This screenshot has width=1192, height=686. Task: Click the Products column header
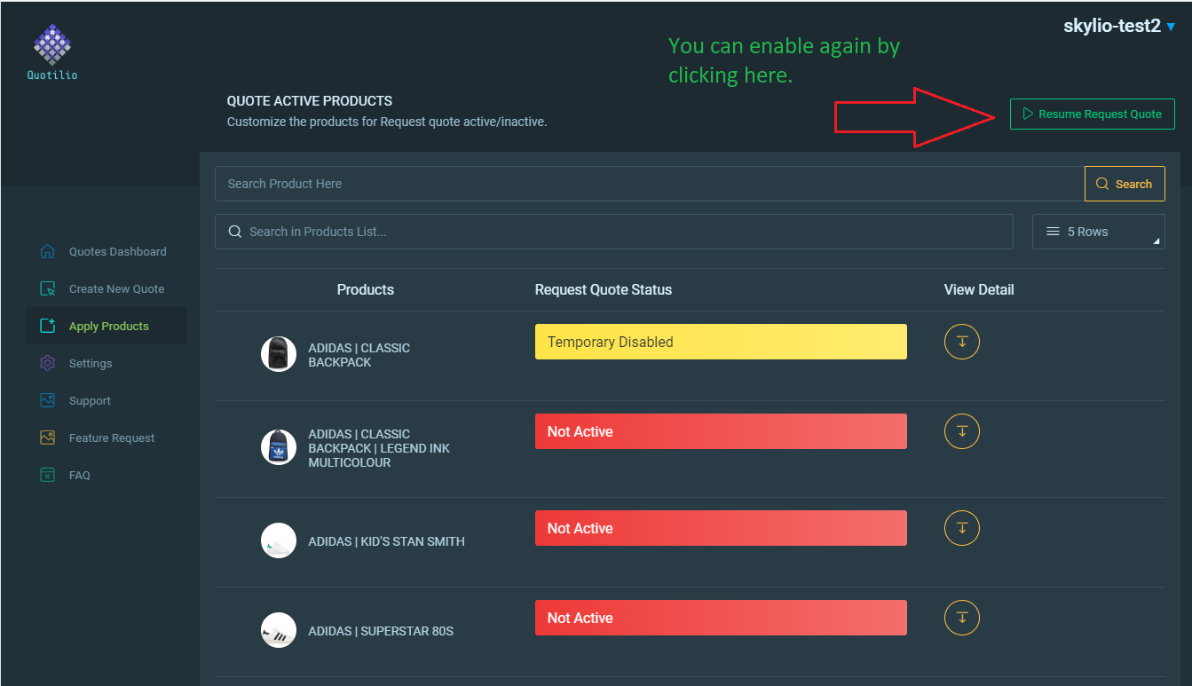tap(366, 289)
